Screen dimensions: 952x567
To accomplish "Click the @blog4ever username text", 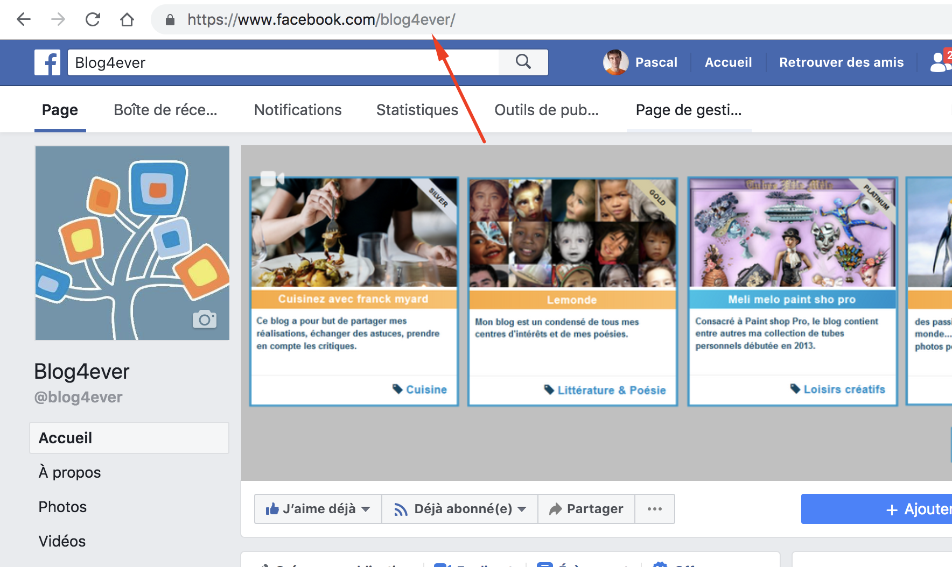I will coord(79,397).
